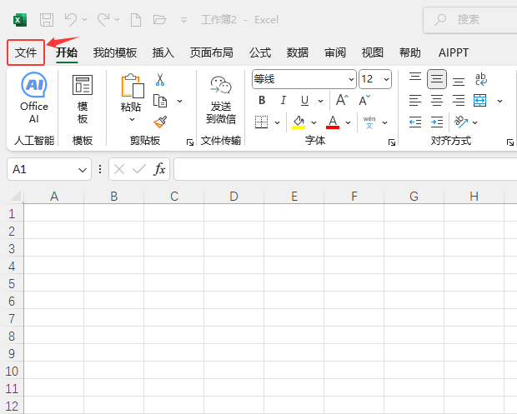Image resolution: width=517 pixels, height=414 pixels.
Task: Activate the Format Painter brush
Action: tap(160, 122)
